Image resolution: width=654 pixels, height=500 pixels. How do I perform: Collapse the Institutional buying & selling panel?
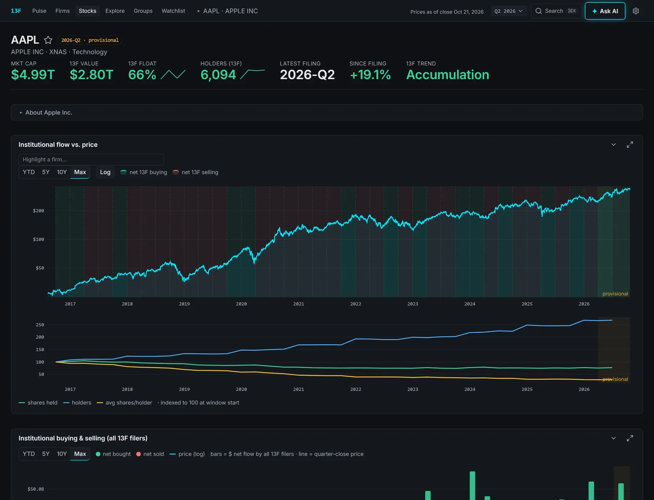point(613,438)
